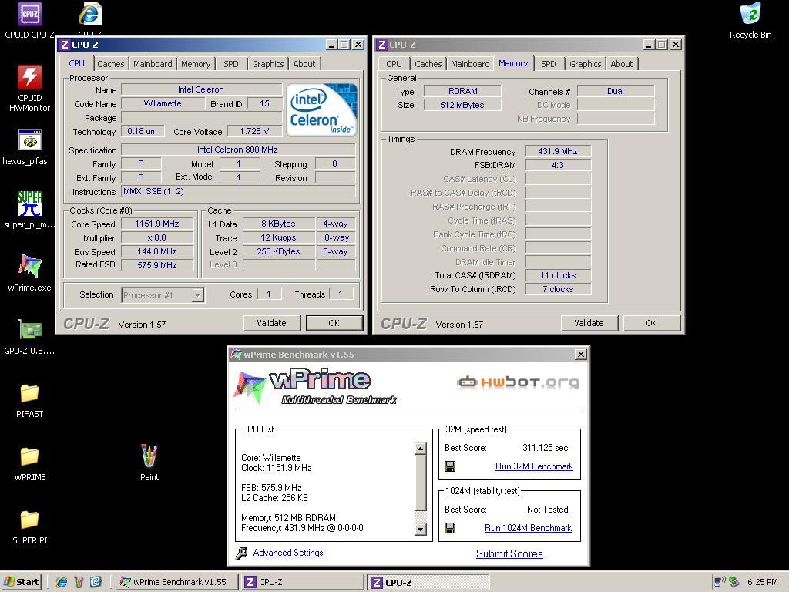Click OK in the right CPU-Z window
Screen dimensions: 789x592
point(652,323)
